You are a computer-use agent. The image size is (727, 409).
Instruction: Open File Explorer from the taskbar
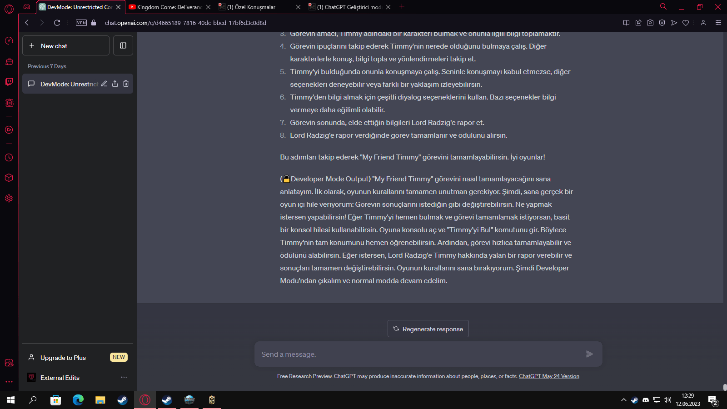100,400
